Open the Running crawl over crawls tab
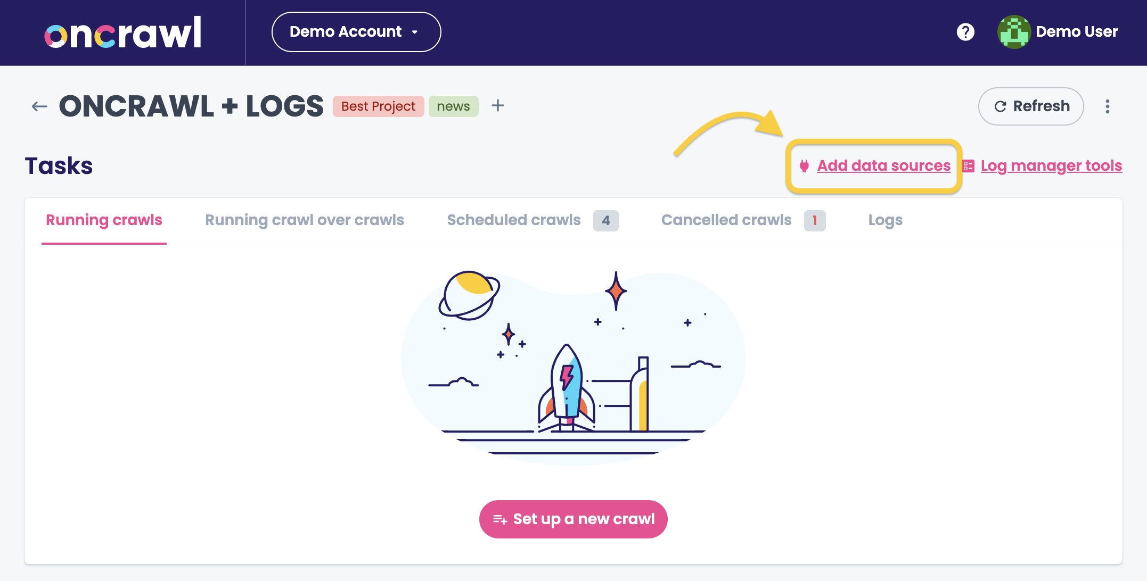 pyautogui.click(x=305, y=220)
